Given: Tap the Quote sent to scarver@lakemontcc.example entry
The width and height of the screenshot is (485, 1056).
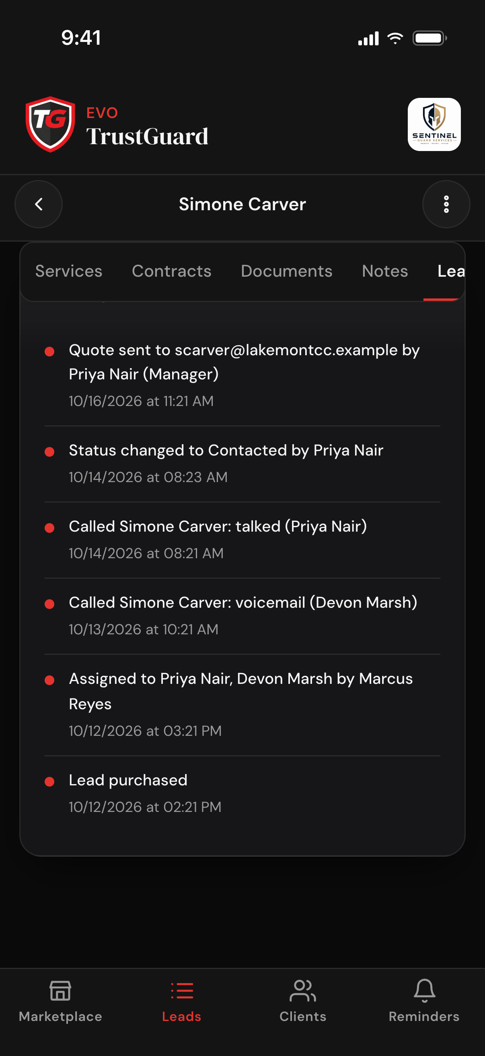Looking at the screenshot, I should 242,375.
